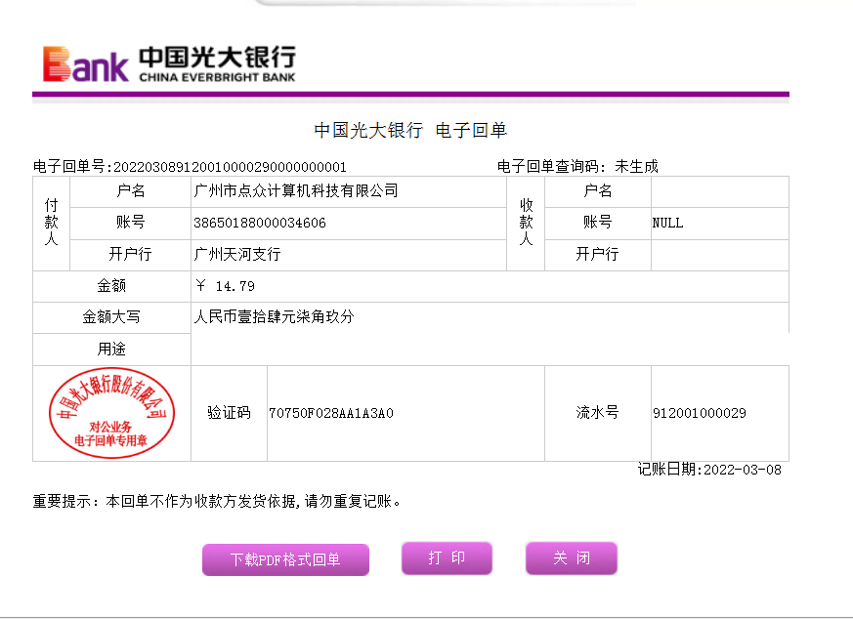Click the red electronic receipt seal stamp
Screen dimensions: 853x619
click(x=110, y=413)
